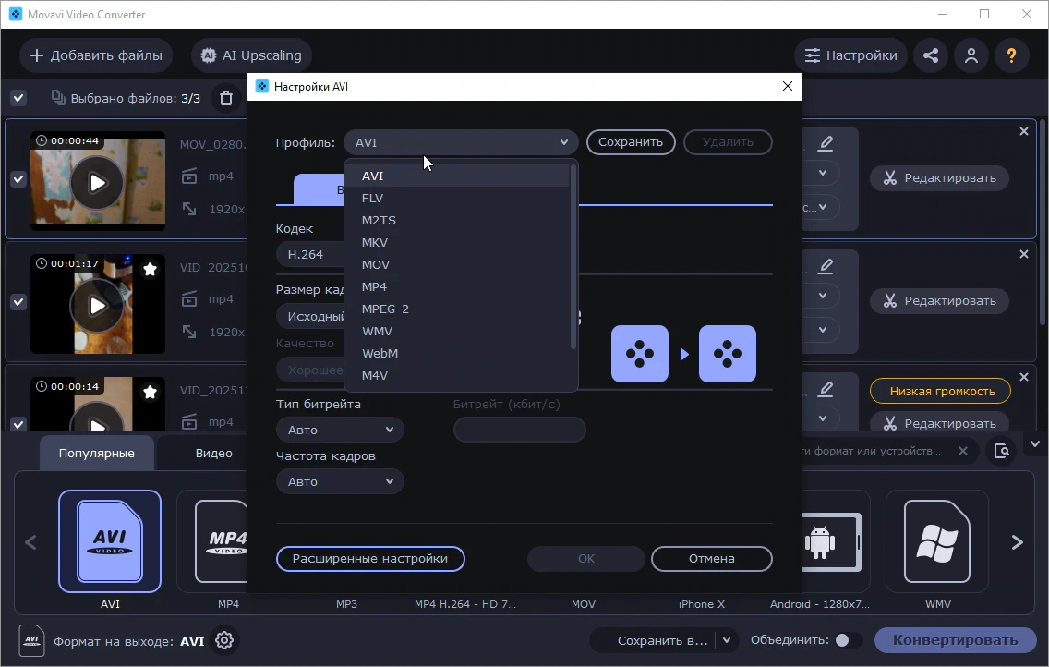This screenshot has height=667, width=1049.
Task: Click the AVI format preset icon
Action: point(110,541)
